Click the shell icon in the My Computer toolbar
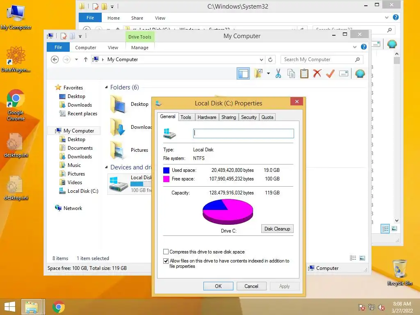Image resolution: width=420 pixels, height=315 pixels. coord(360,73)
